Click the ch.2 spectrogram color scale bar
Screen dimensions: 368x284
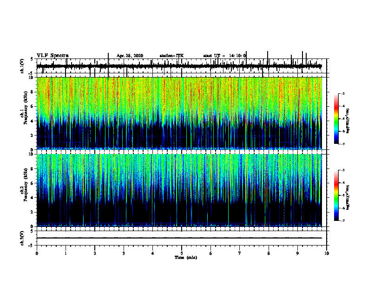(336, 195)
